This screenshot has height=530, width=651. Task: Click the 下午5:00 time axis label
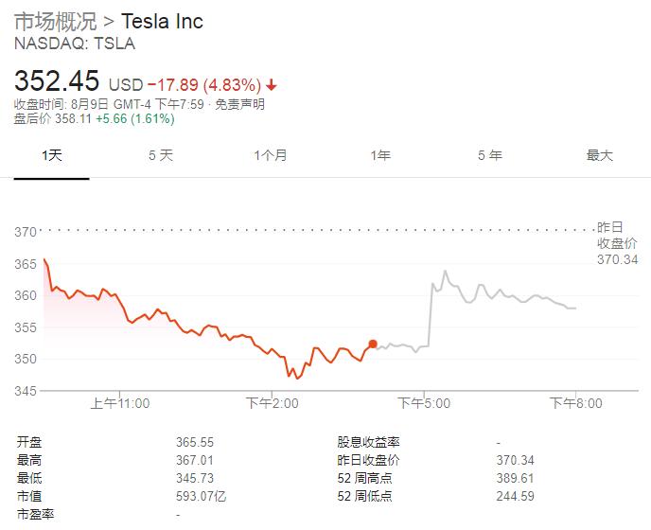coord(424,403)
